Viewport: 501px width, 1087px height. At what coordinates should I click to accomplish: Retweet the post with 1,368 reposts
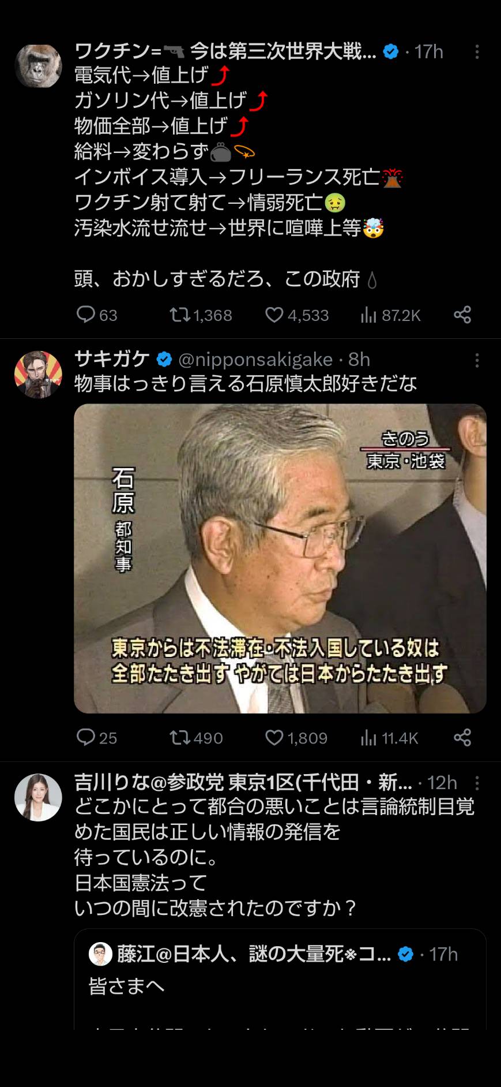(x=200, y=315)
